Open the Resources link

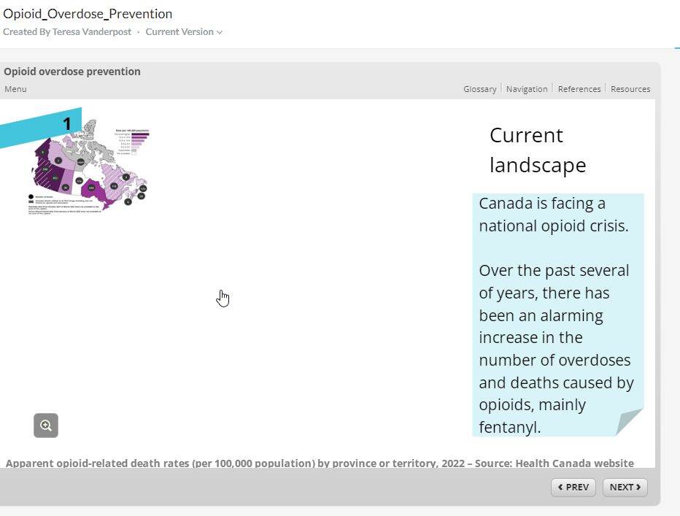pyautogui.click(x=630, y=89)
